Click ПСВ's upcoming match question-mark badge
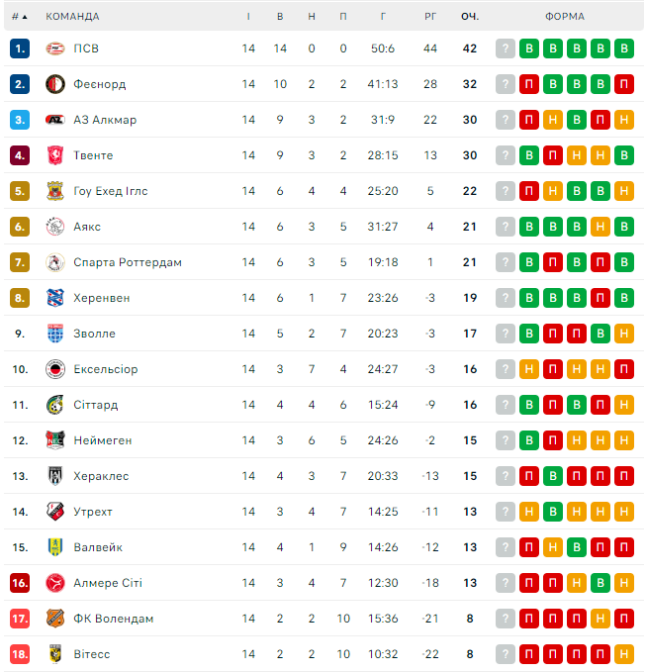The width and height of the screenshot is (646, 672). pos(506,48)
